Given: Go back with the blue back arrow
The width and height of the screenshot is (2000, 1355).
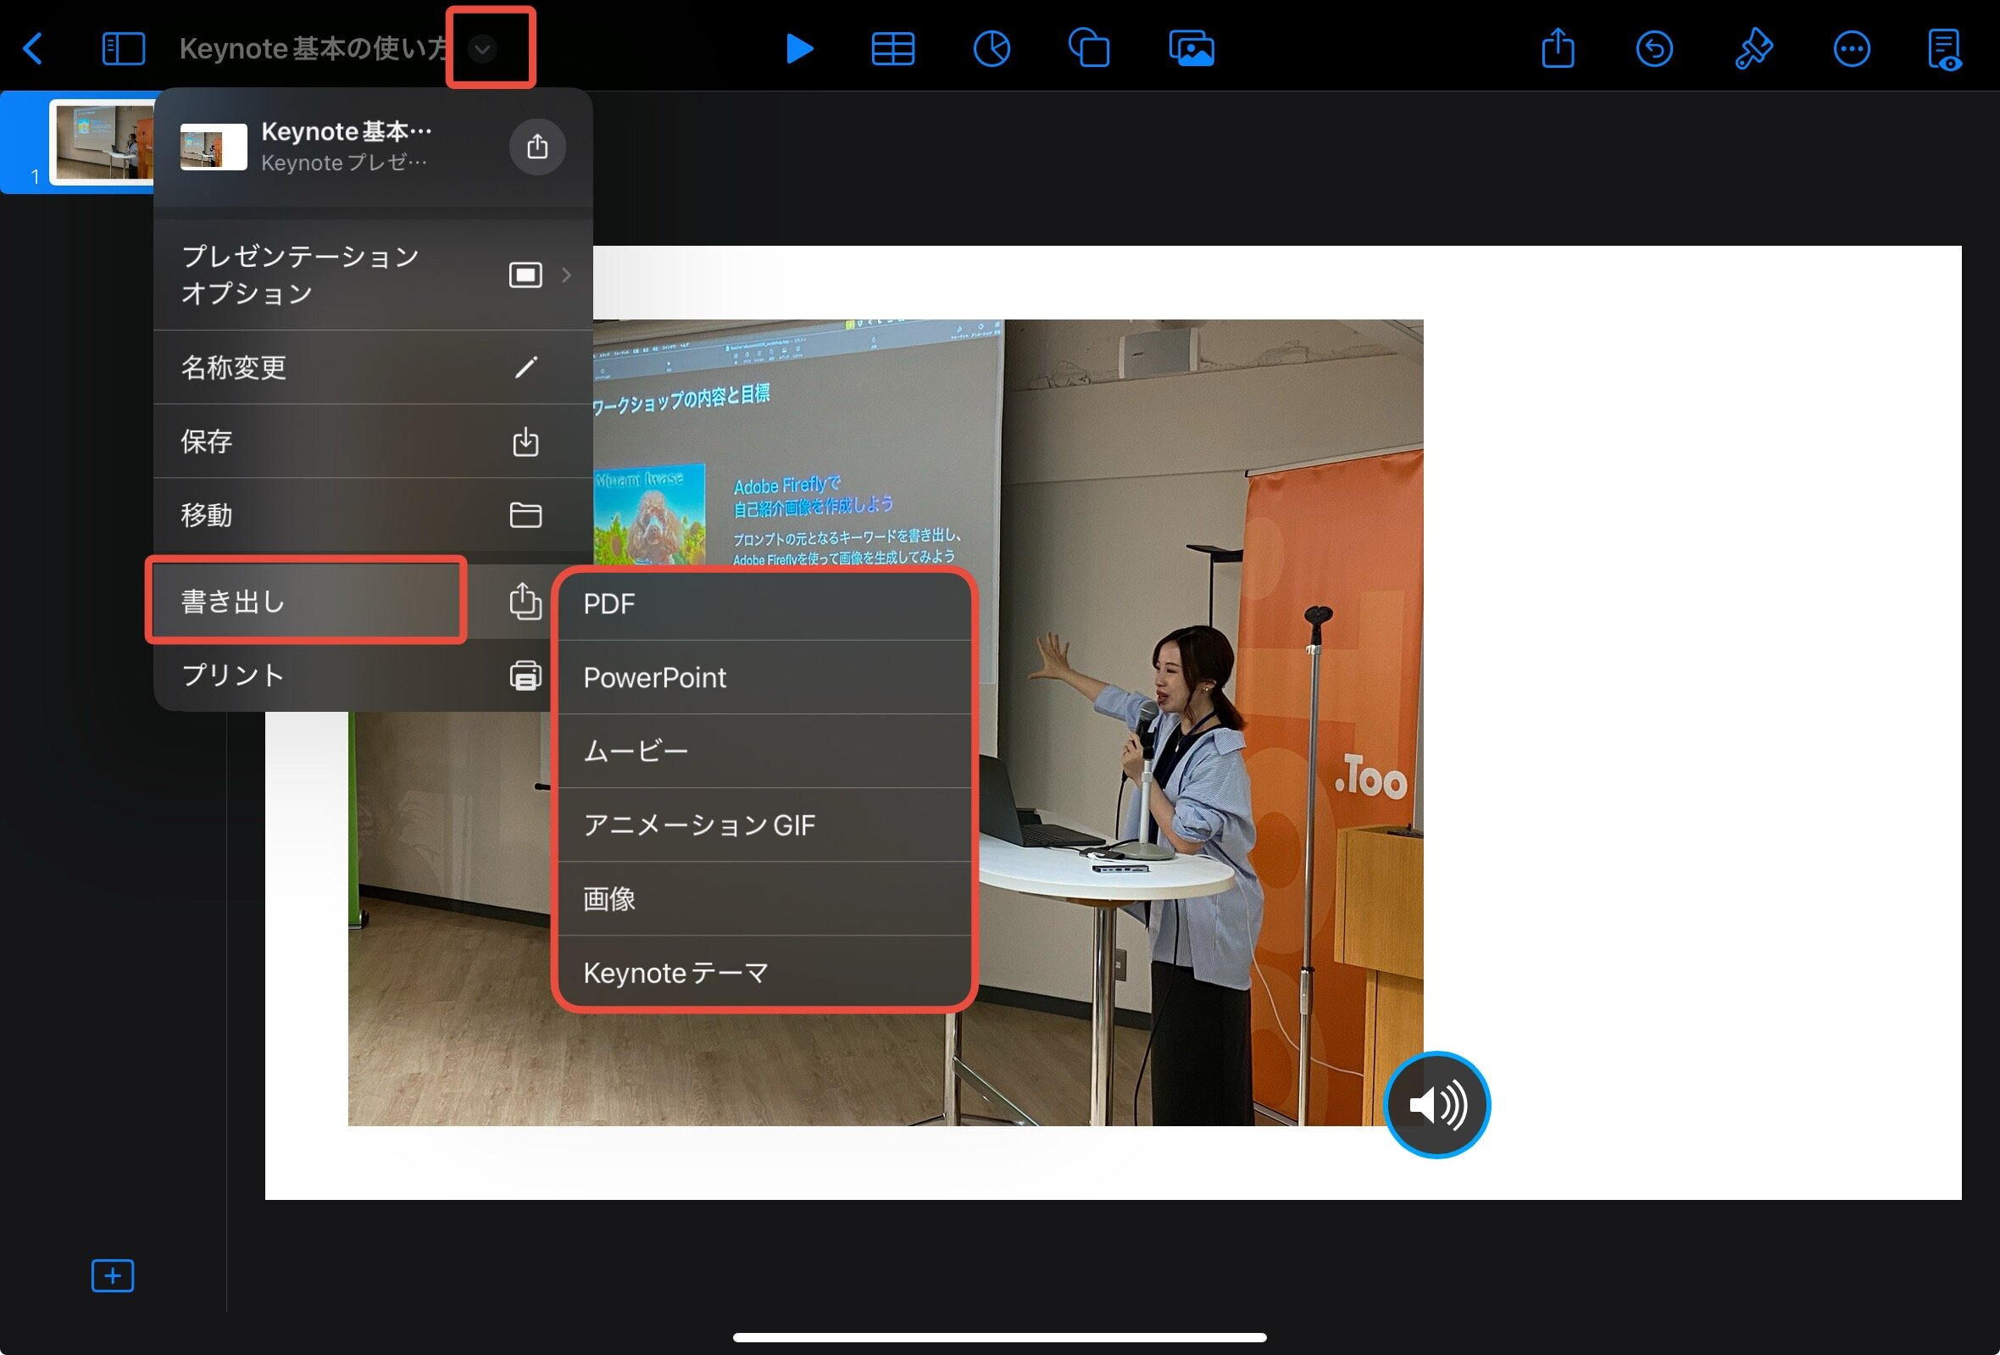Looking at the screenshot, I should tap(33, 49).
